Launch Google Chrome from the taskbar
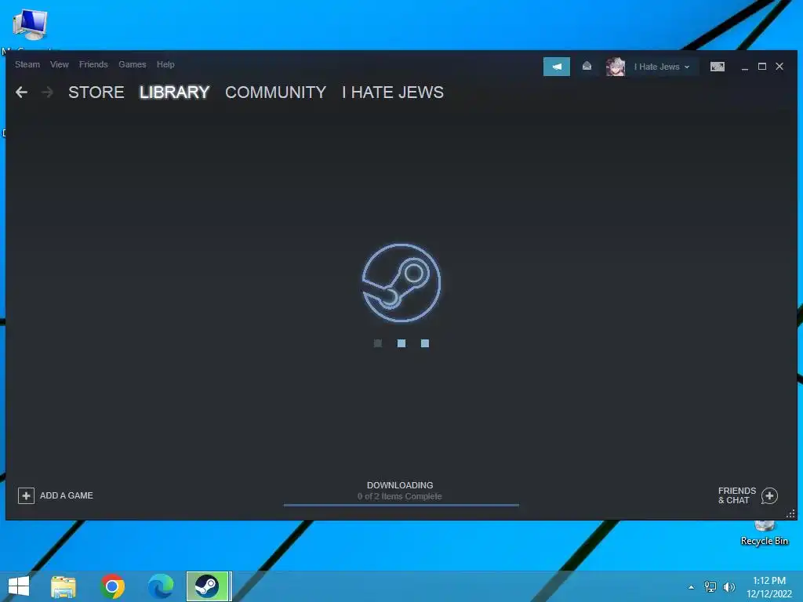This screenshot has height=602, width=803. [112, 586]
